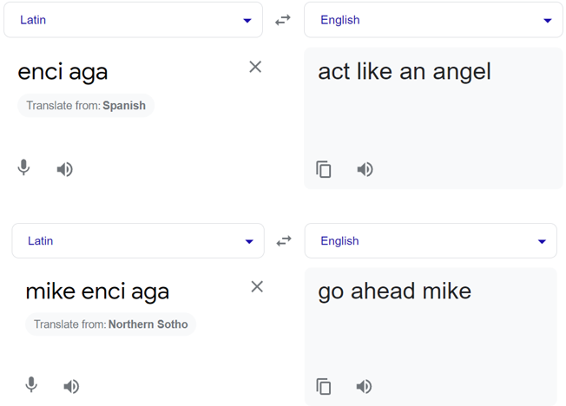Start voice input under 'enci aga'
The height and width of the screenshot is (406, 566).
[x=23, y=167]
